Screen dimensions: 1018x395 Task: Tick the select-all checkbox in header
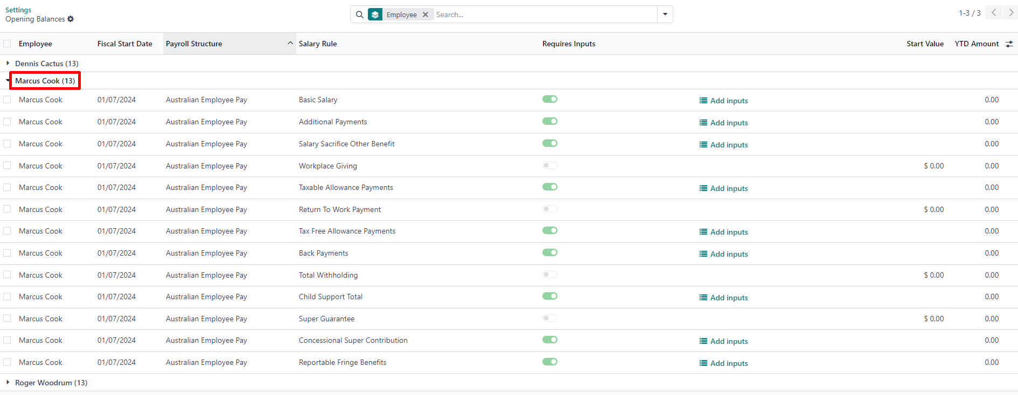(x=7, y=44)
